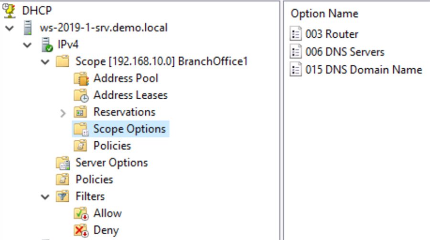Select the Server Options icon
This screenshot has width=430, height=240.
pos(63,163)
